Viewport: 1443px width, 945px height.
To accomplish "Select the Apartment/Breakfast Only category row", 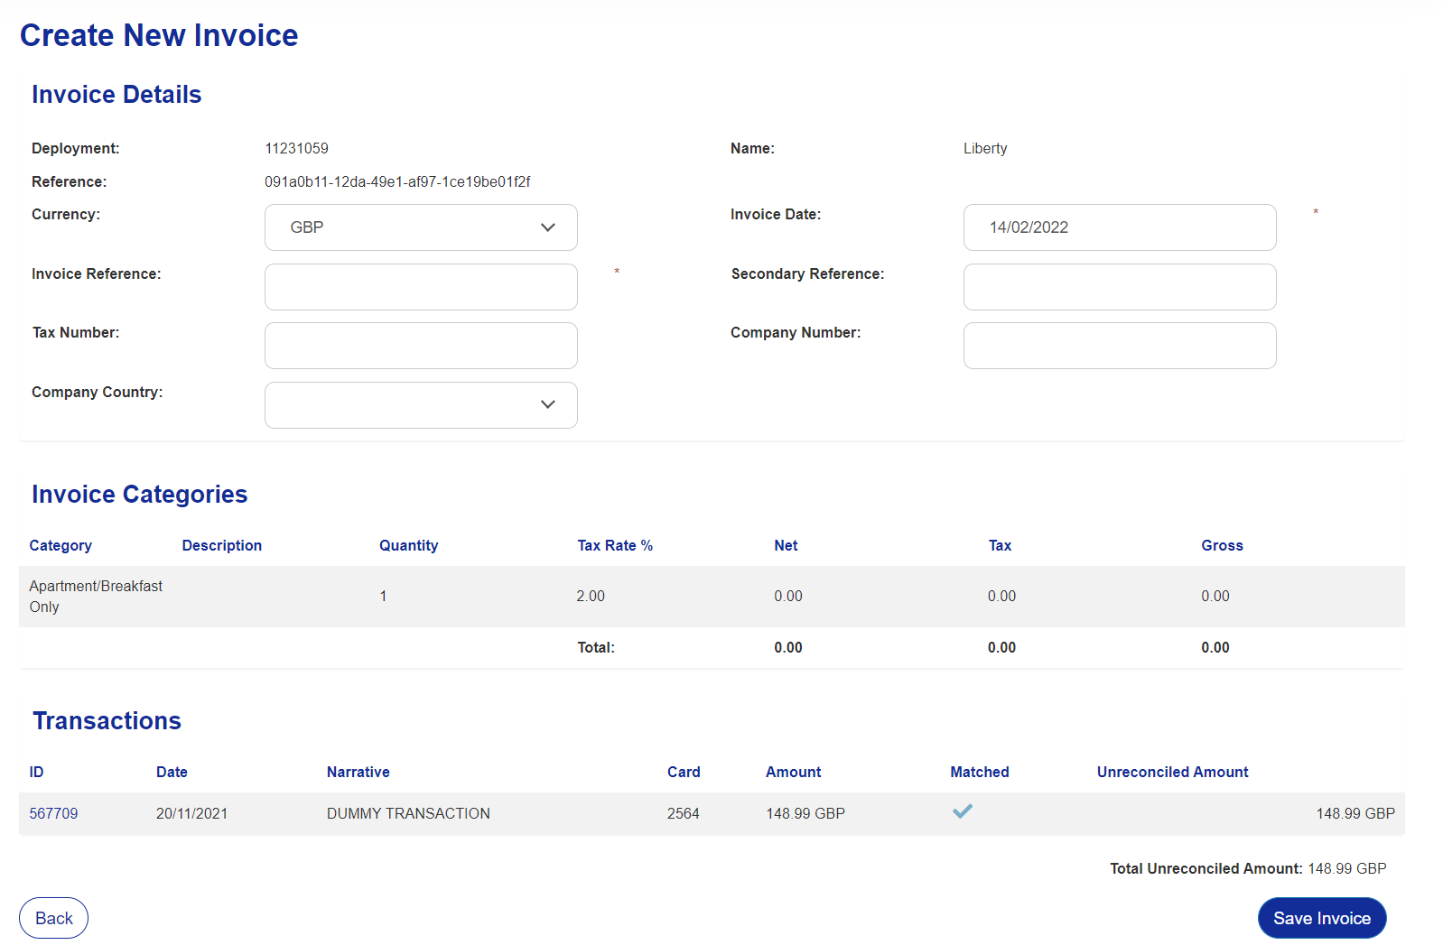I will click(x=712, y=597).
